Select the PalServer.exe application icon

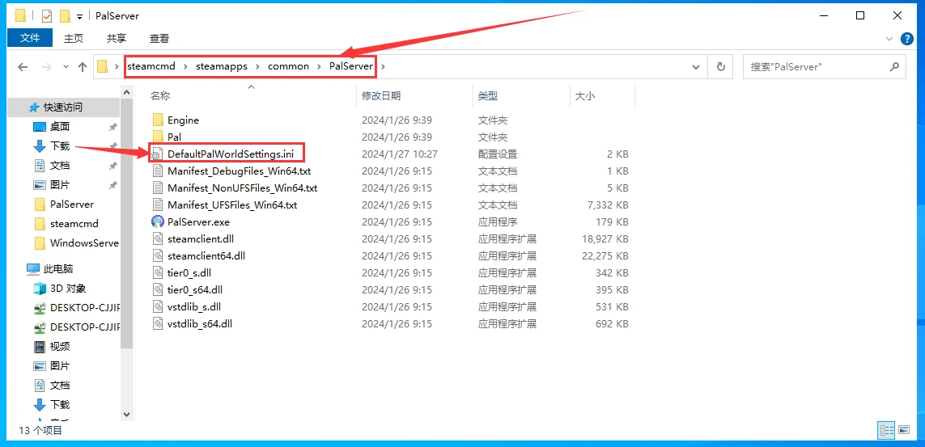point(158,222)
